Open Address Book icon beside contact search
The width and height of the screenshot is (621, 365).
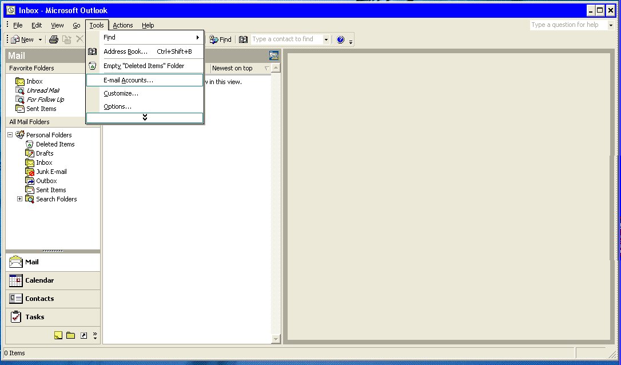coord(244,39)
